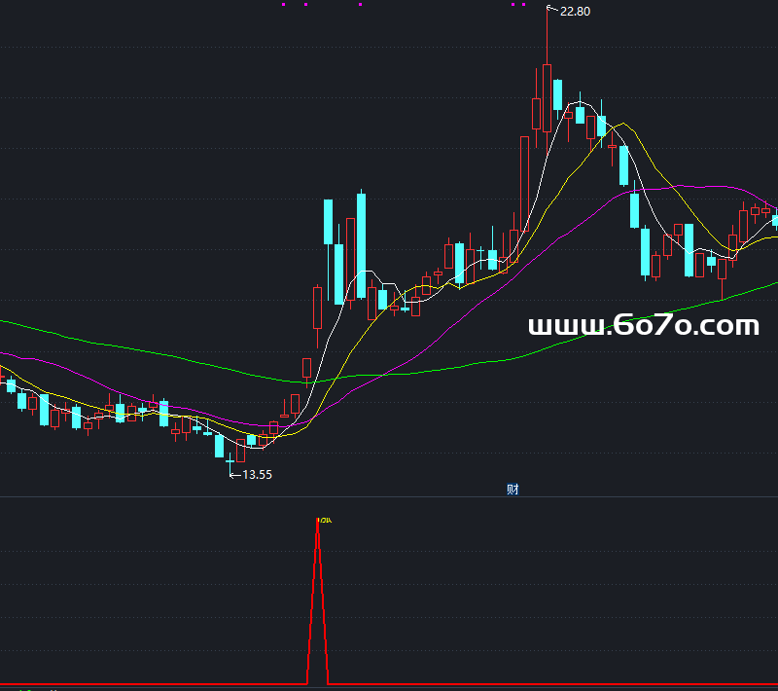Click the divider between price and indicator panels
The height and width of the screenshot is (691, 778).
389,497
